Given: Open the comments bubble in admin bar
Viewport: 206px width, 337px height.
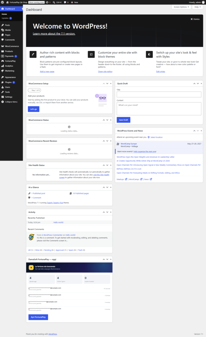Looking at the screenshot, I should [x=66, y=2].
